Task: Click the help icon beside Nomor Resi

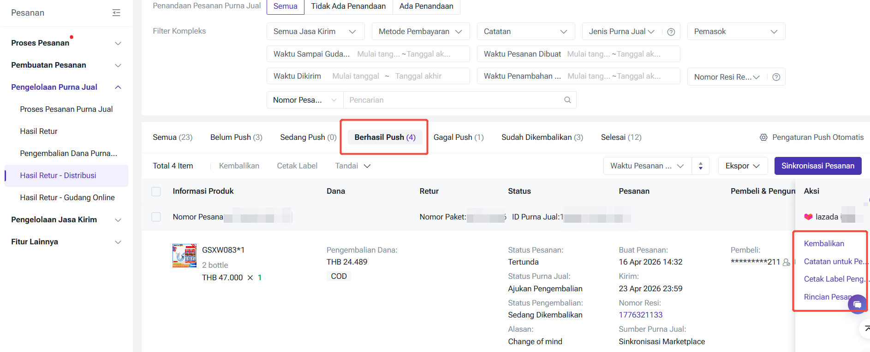Action: [776, 77]
